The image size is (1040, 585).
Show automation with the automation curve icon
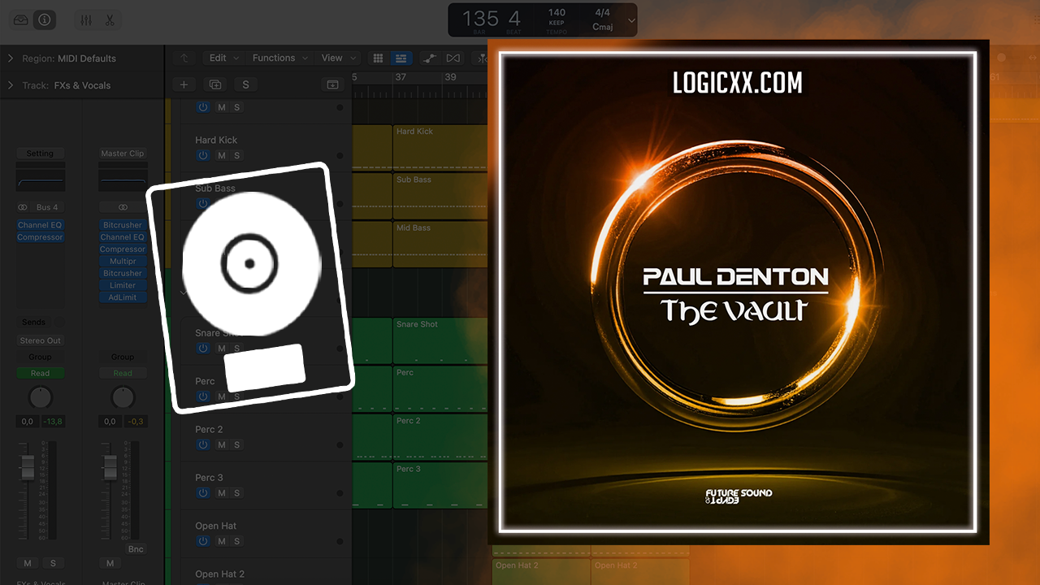[428, 58]
